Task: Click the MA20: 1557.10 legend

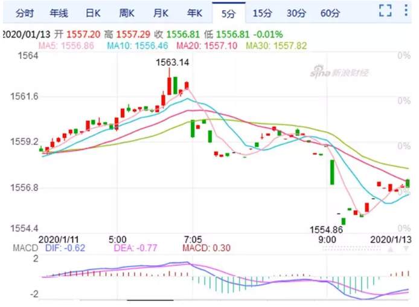Action: click(206, 46)
